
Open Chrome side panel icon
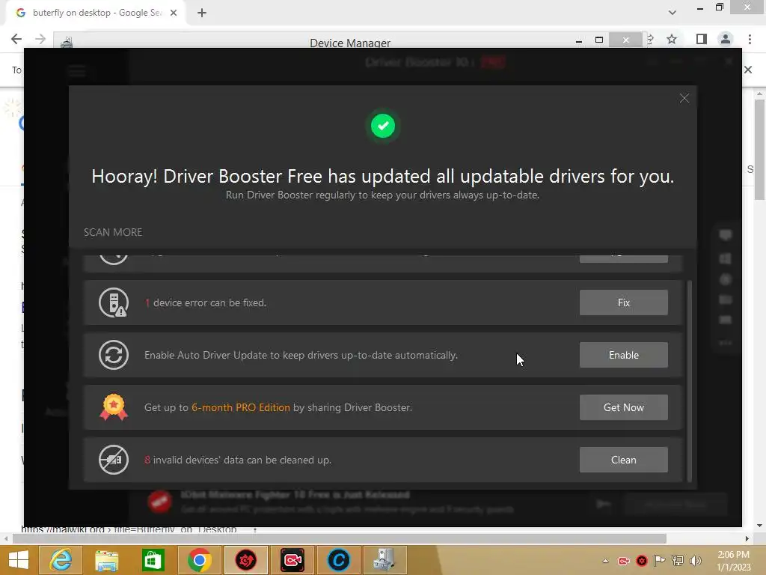702,39
